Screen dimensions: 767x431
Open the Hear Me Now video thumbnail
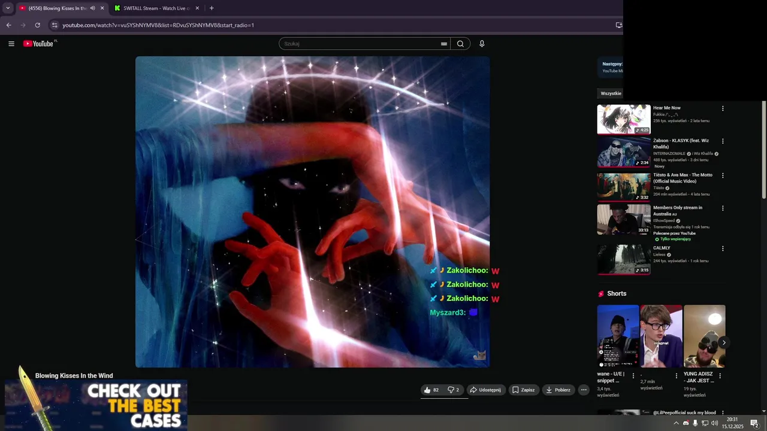[624, 120]
